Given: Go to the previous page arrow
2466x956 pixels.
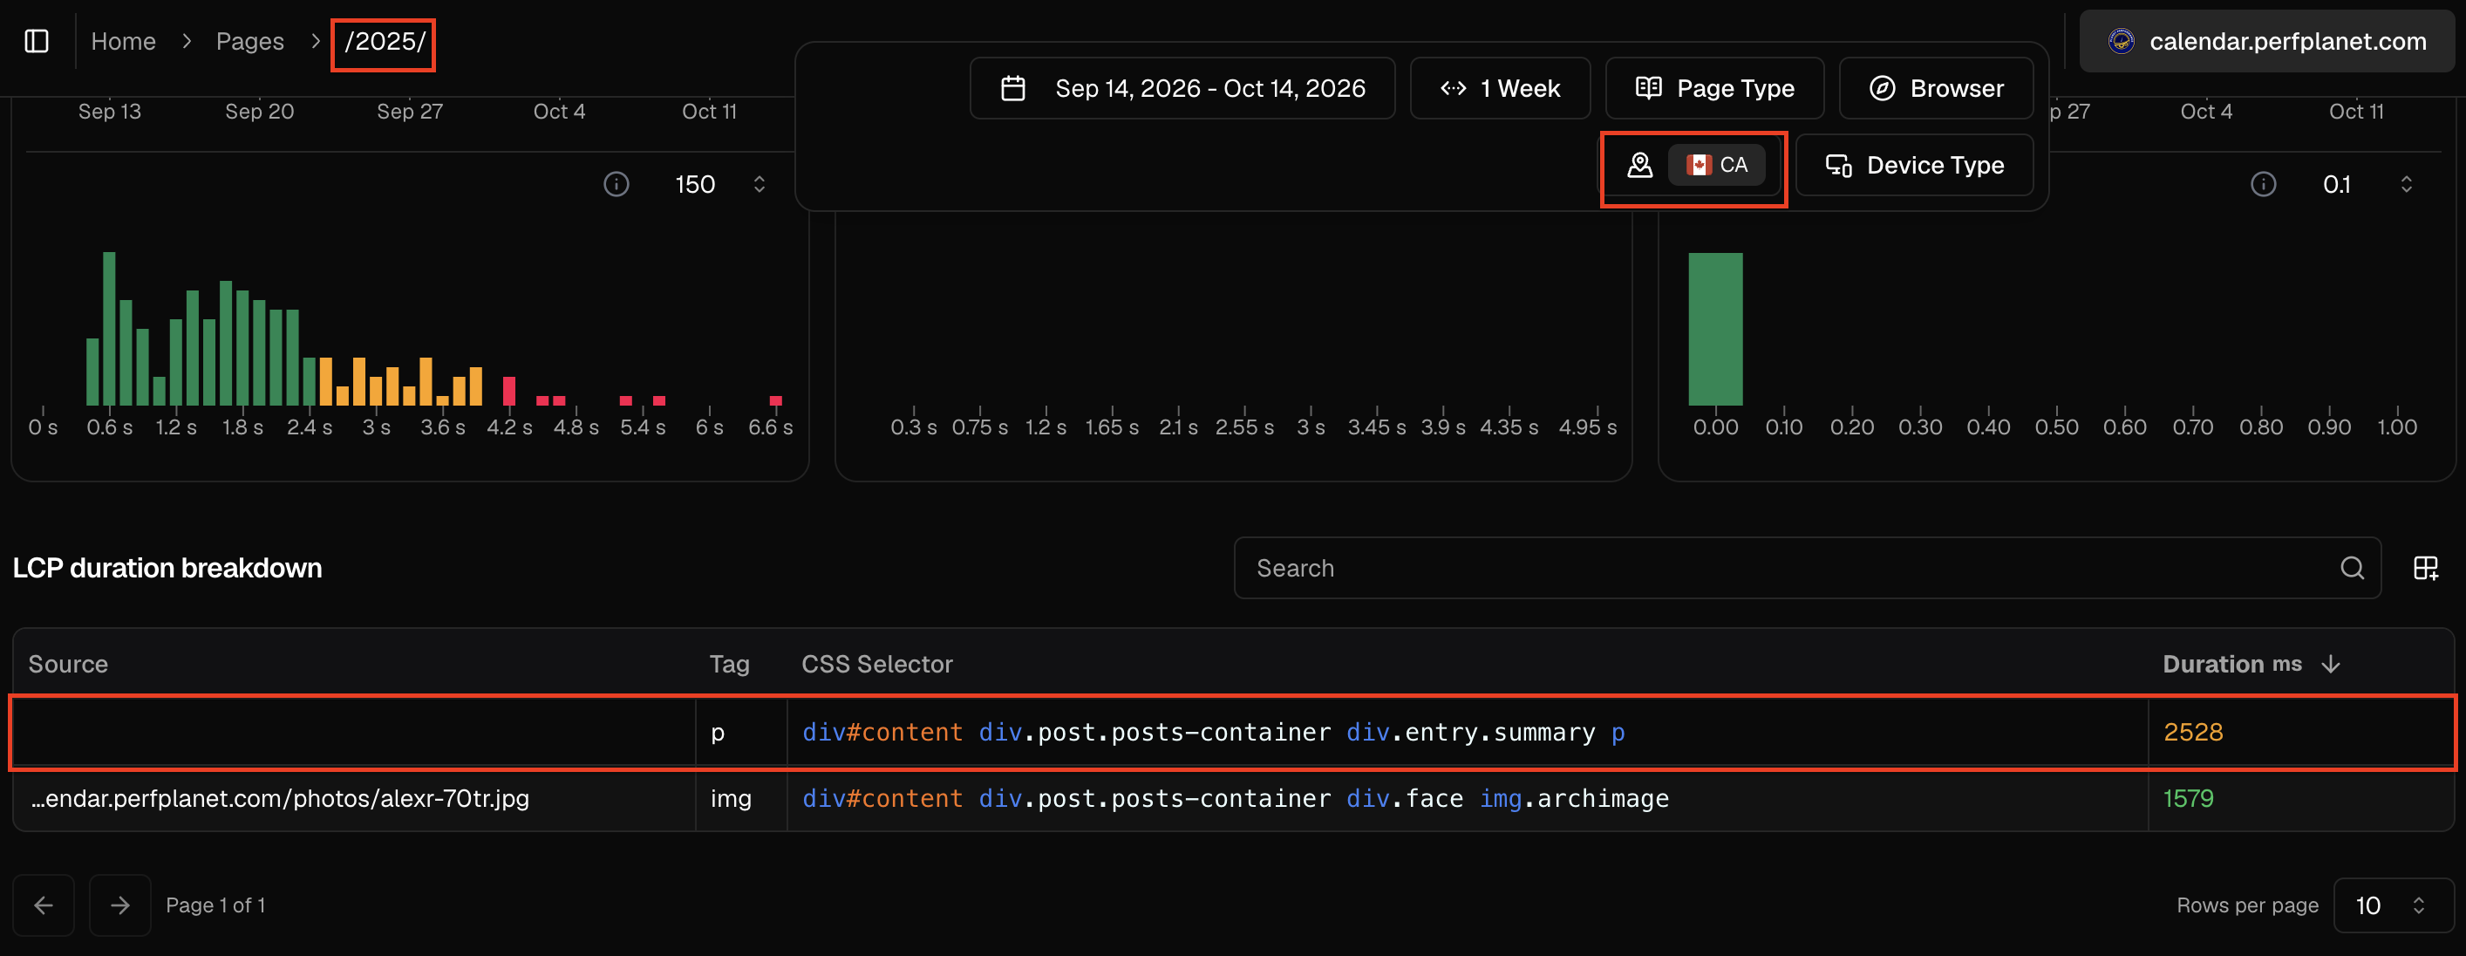Looking at the screenshot, I should tap(43, 905).
